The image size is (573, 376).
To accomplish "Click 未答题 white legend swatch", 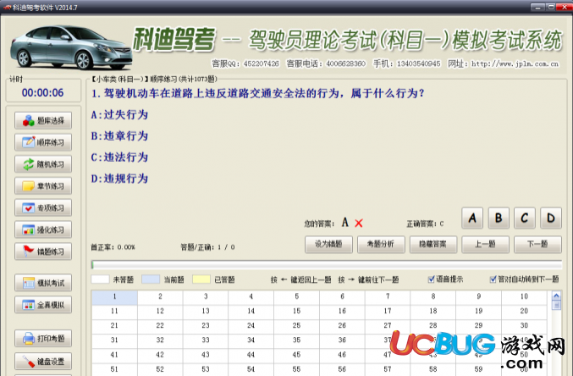I will (x=100, y=279).
